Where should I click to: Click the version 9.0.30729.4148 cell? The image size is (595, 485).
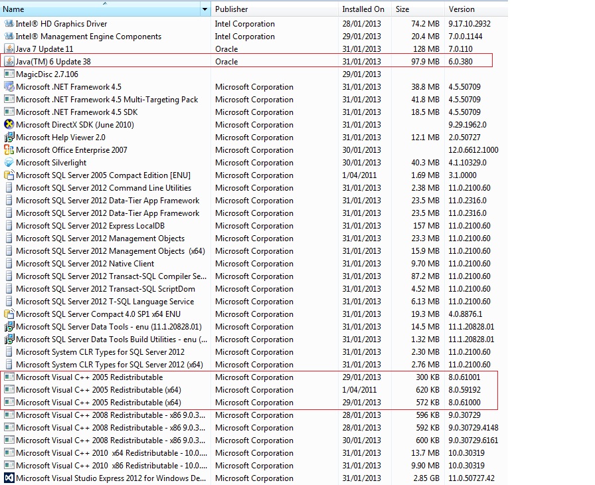(x=473, y=428)
